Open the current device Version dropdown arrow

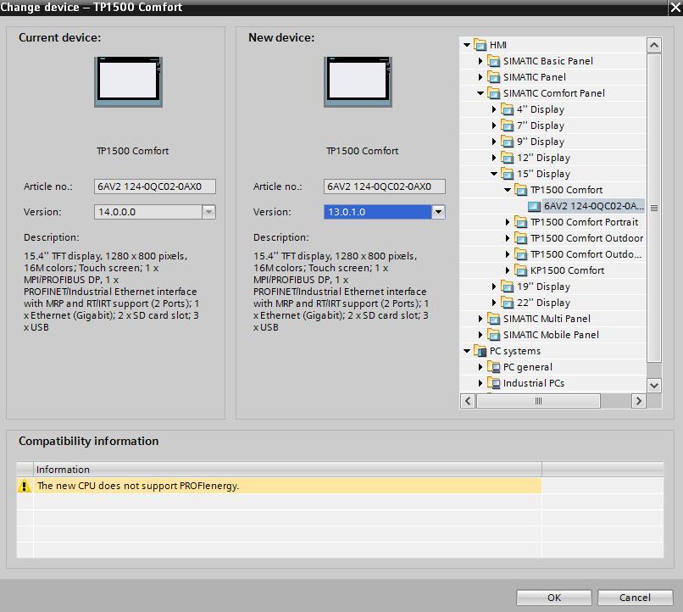click(x=208, y=212)
